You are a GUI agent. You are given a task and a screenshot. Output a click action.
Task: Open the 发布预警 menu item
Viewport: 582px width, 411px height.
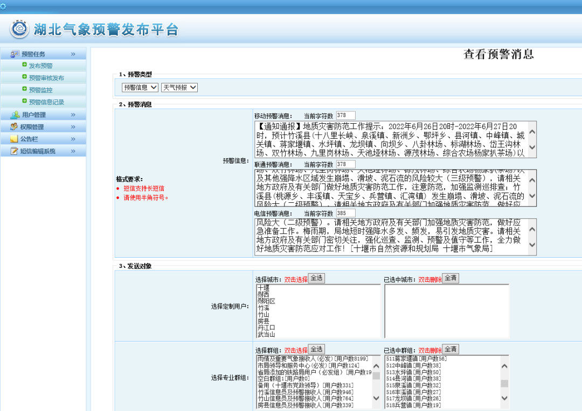click(x=41, y=66)
